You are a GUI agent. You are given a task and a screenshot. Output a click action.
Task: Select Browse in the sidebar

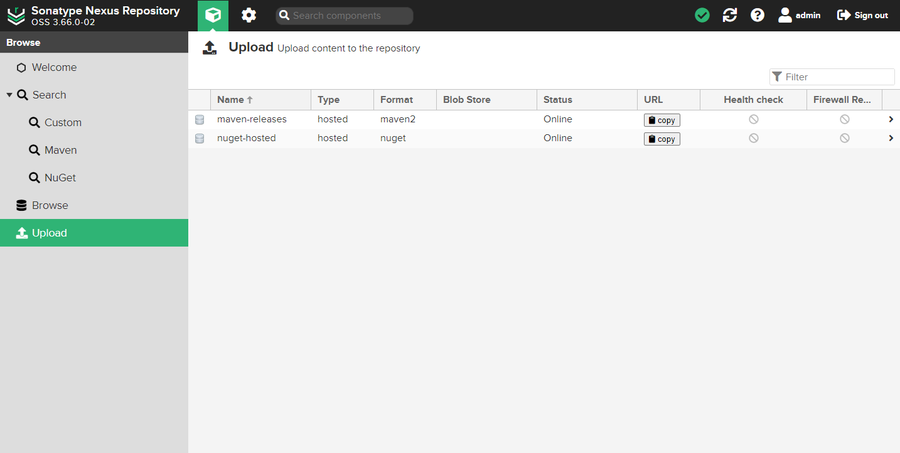click(50, 205)
